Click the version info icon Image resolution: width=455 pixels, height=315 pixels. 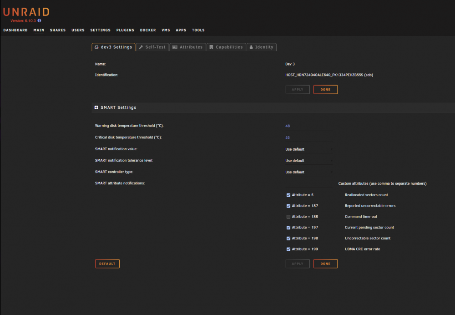[39, 20]
